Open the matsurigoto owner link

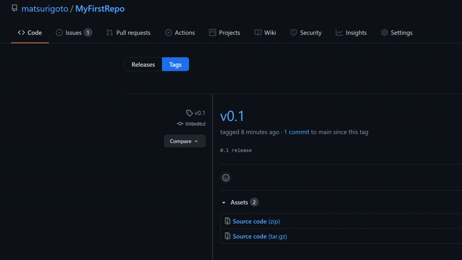45,9
